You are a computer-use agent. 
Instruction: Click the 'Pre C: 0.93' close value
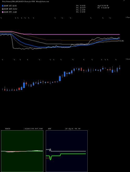81,12
